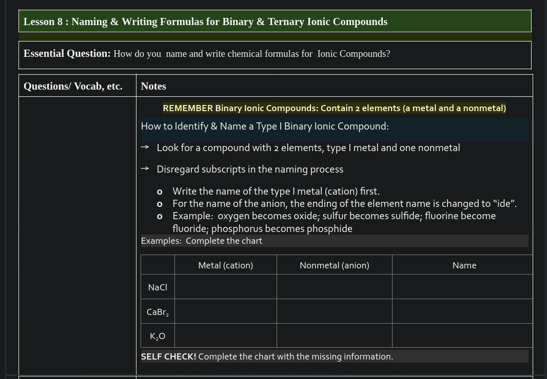Click the NaCl row label cell
The image size is (547, 379).
point(158,287)
